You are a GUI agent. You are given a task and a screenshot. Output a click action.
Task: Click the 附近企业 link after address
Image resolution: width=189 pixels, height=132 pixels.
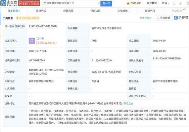(128, 103)
